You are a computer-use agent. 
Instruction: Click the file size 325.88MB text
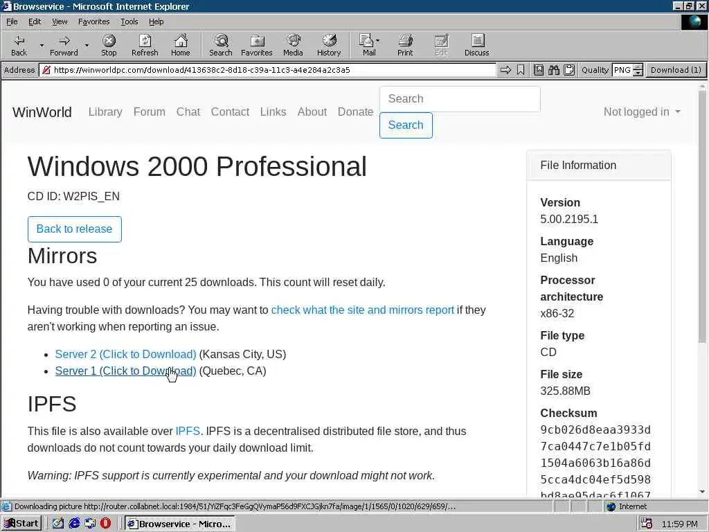(565, 391)
